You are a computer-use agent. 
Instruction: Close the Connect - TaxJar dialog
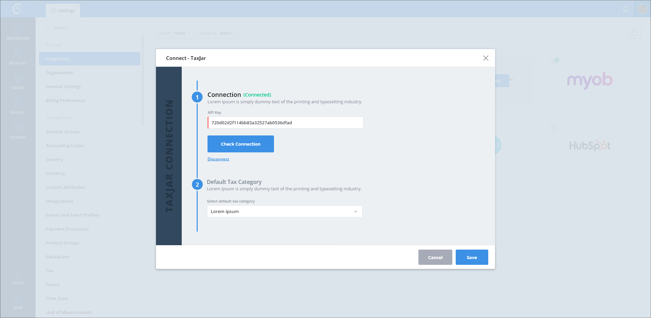point(486,58)
